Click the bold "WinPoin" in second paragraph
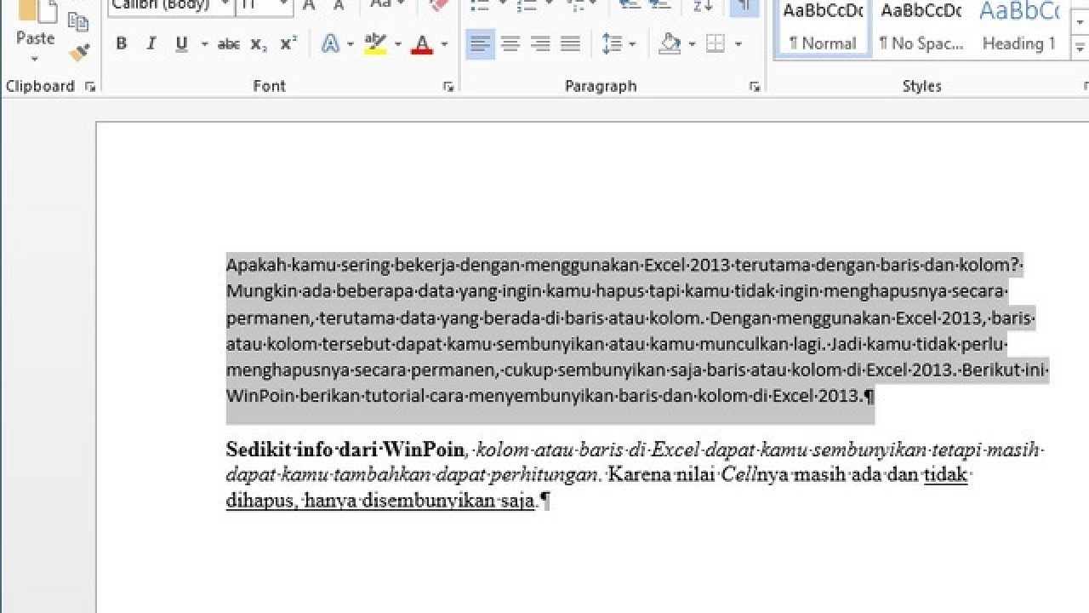Viewport: 1089px width, 613px height. (x=423, y=449)
